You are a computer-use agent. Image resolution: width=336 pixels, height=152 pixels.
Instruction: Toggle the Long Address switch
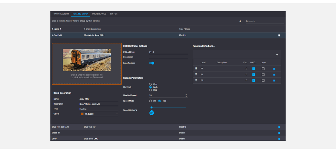click(x=152, y=63)
